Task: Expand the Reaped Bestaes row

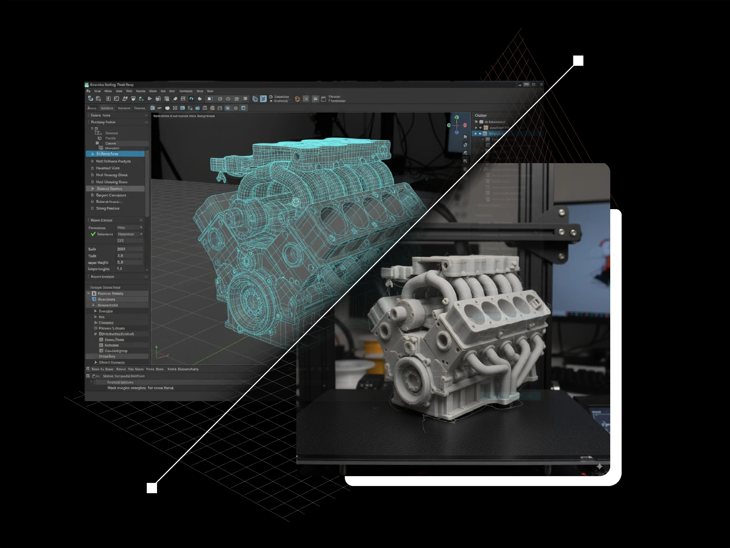Action: click(x=92, y=189)
